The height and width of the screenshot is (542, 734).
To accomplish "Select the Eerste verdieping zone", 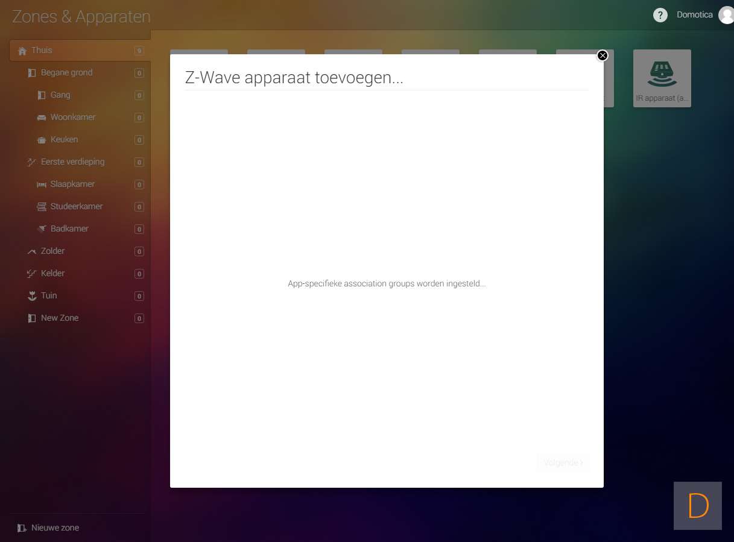I will point(72,162).
